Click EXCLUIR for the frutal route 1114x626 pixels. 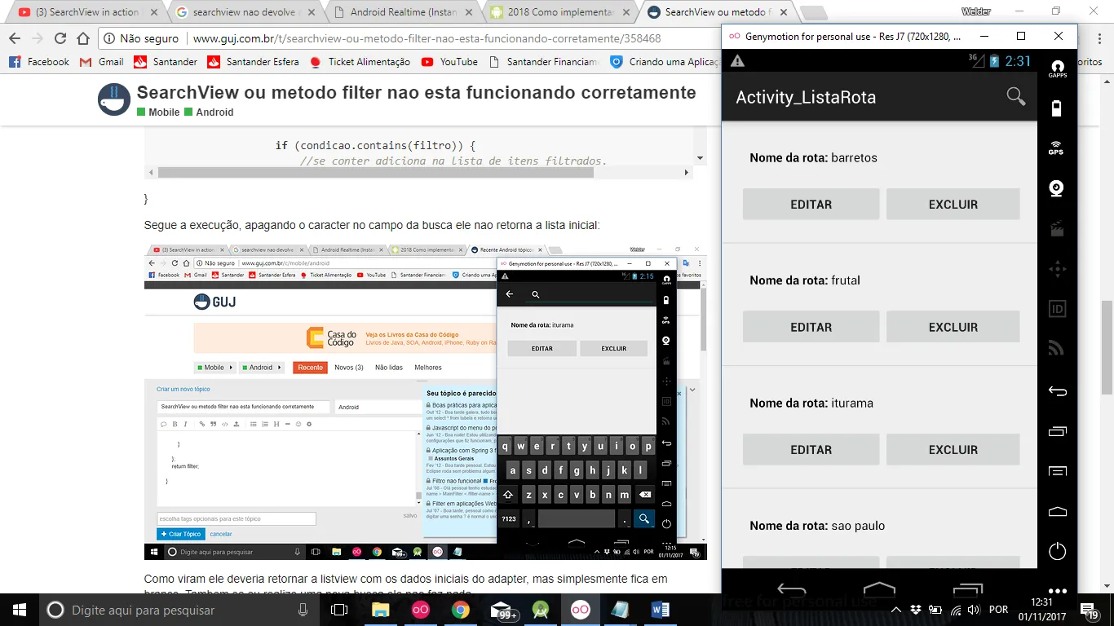tap(953, 327)
